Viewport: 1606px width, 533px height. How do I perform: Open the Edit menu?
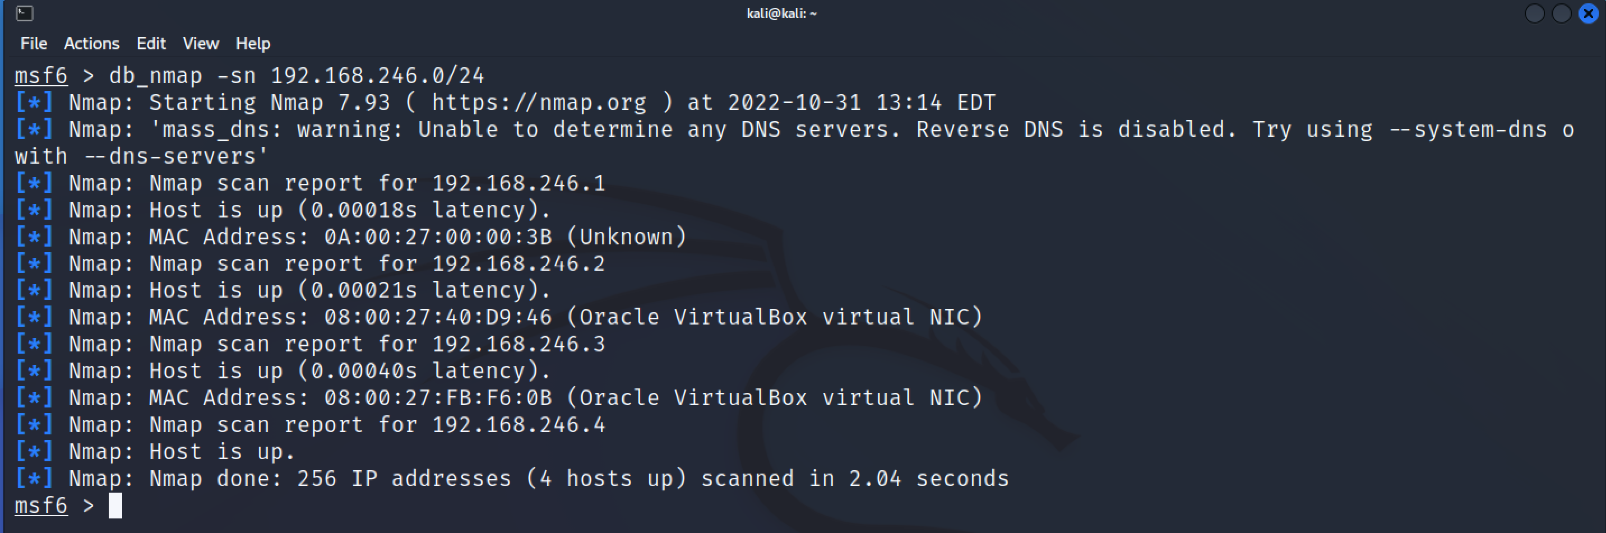tap(151, 44)
